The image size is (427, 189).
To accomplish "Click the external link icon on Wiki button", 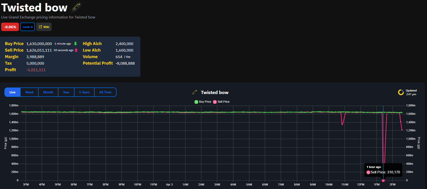I will coord(40,27).
